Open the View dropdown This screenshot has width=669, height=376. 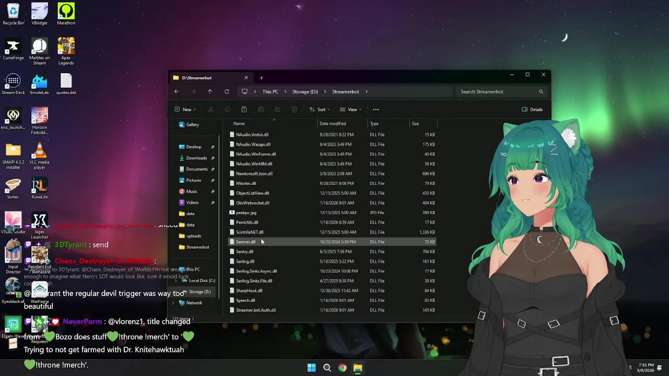pyautogui.click(x=351, y=110)
